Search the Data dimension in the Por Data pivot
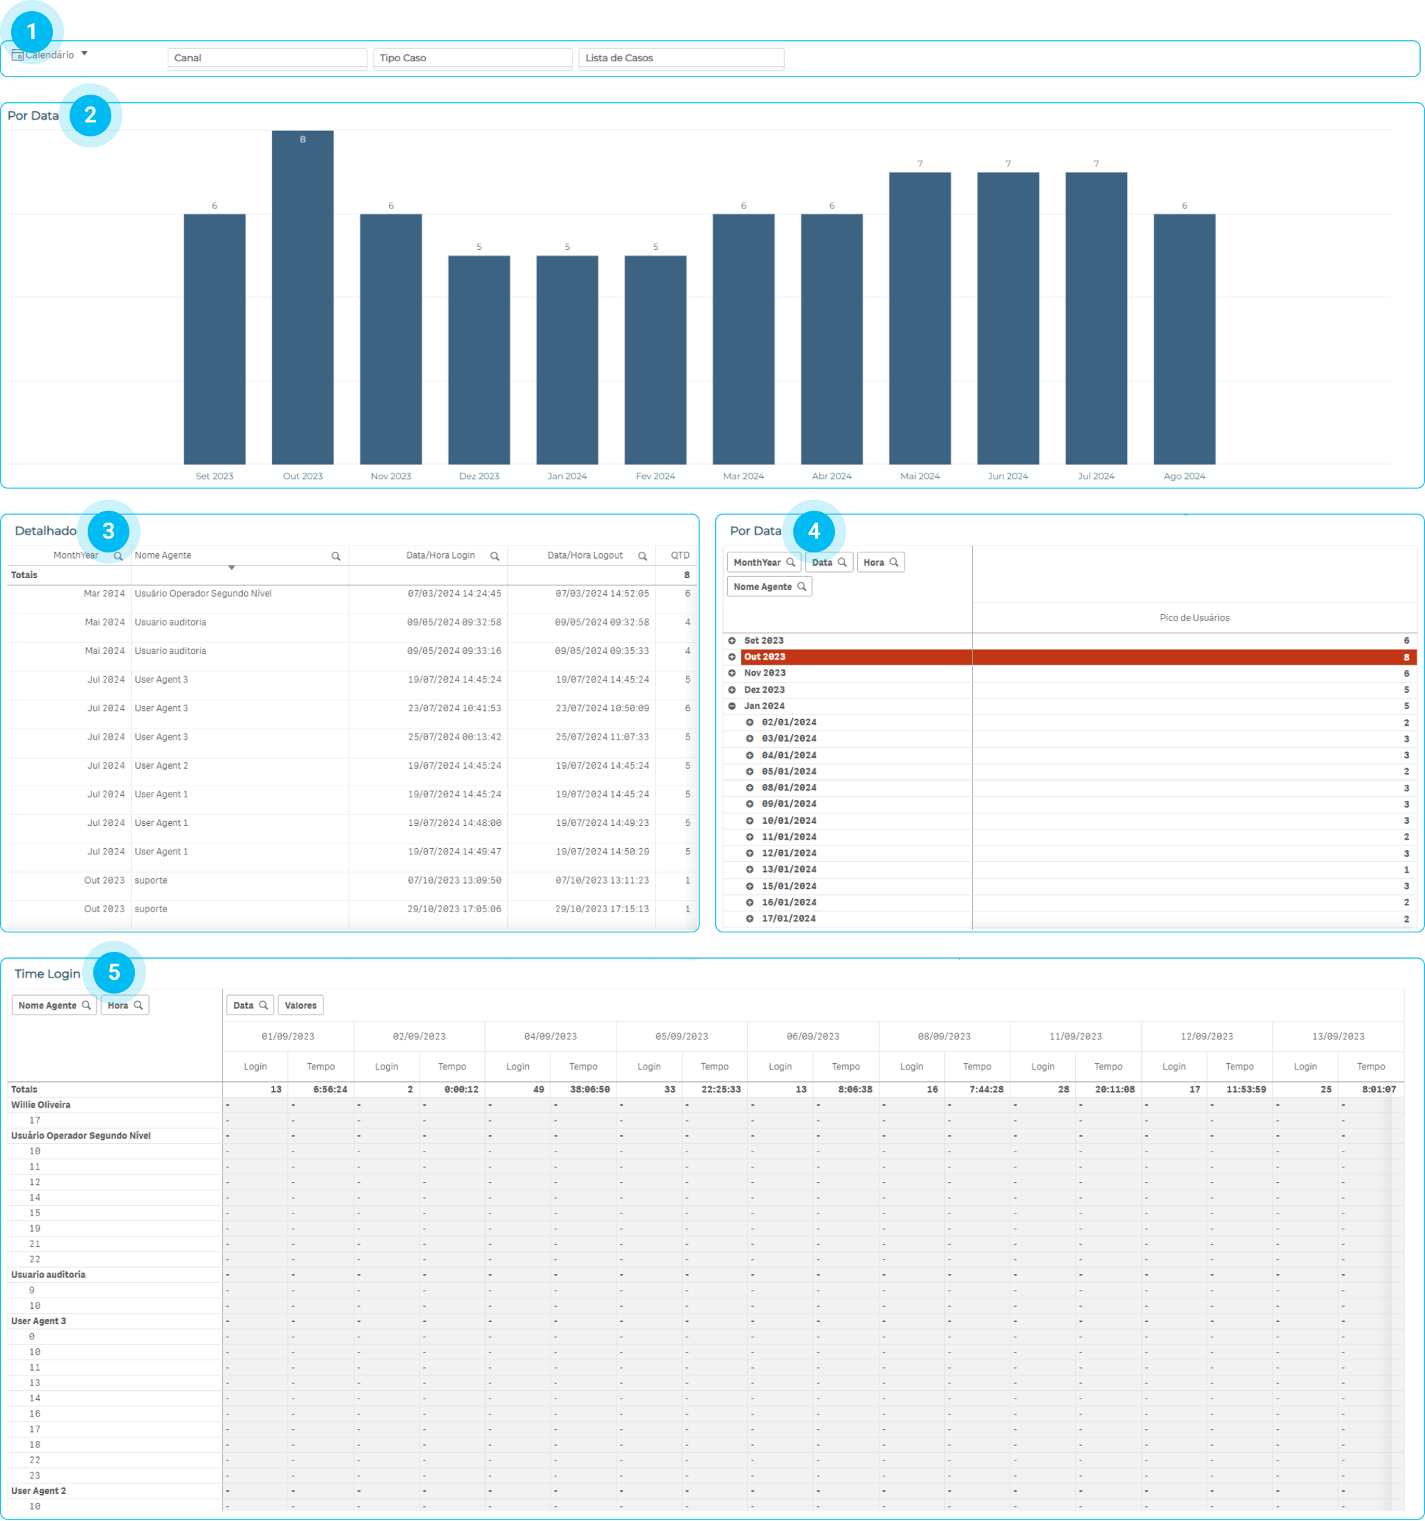Screen dimensions: 1425x1521 pyautogui.click(x=842, y=562)
